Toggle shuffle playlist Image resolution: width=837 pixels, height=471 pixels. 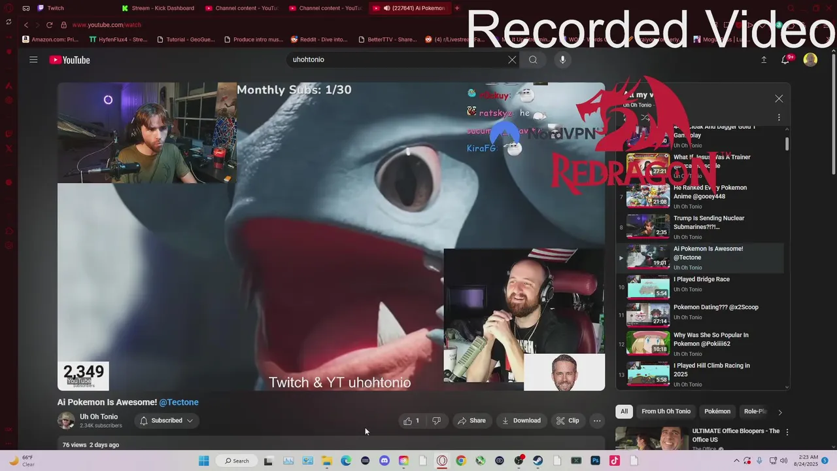point(645,118)
